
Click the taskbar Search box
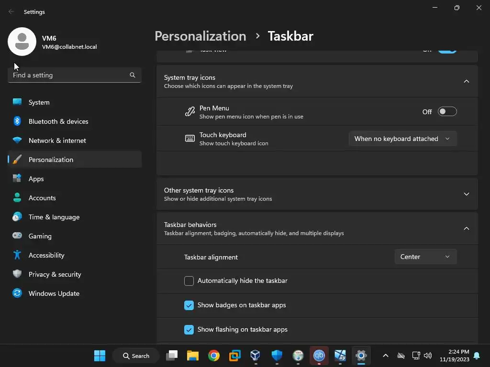point(136,356)
